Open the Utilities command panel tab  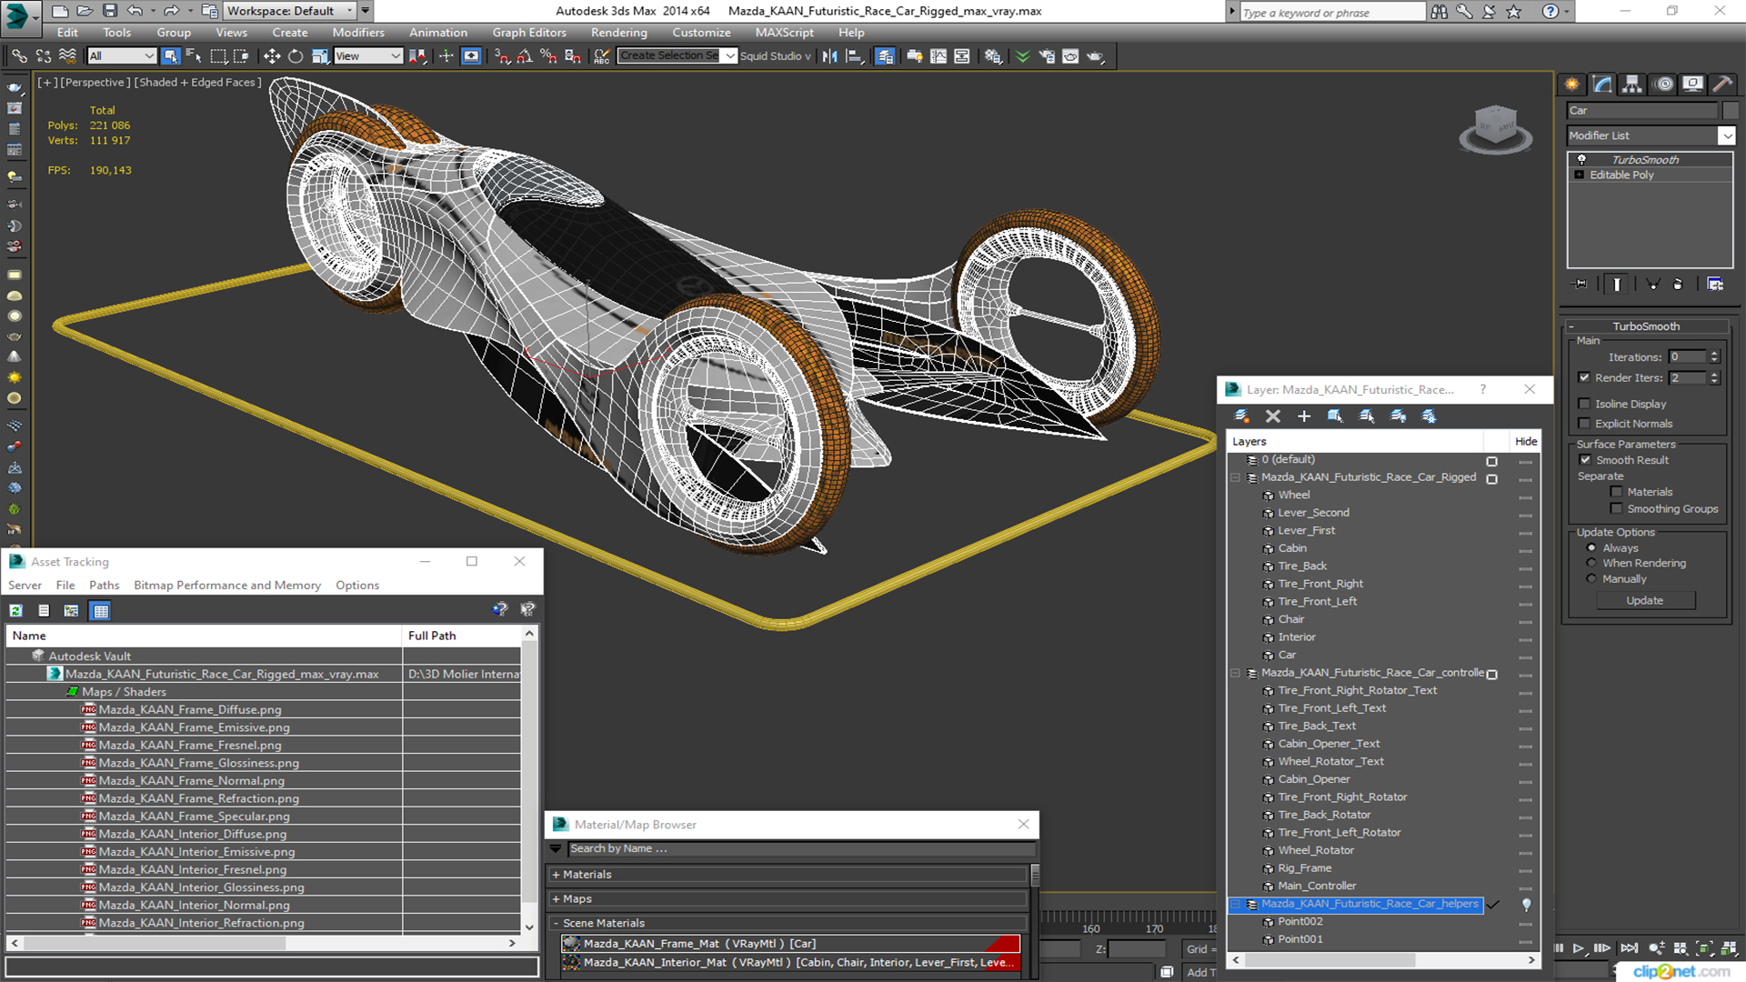1722,85
